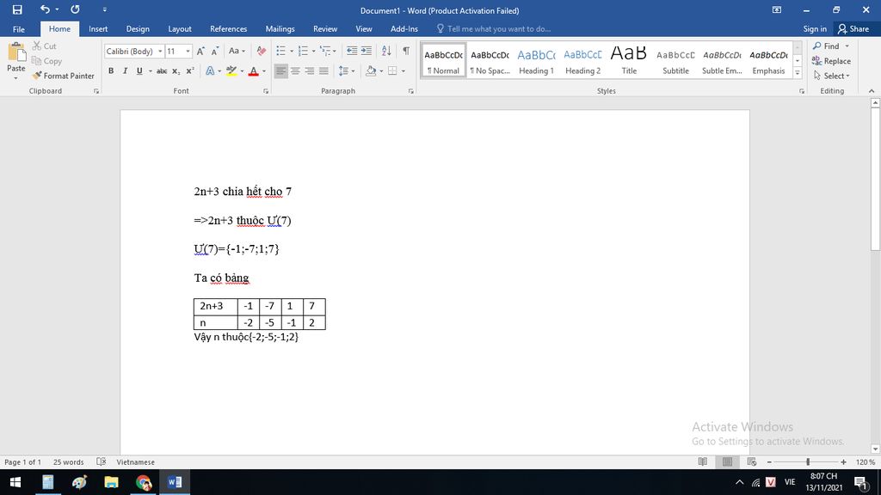The height and width of the screenshot is (495, 881).
Task: Expand the Bullets list dropdown
Action: pyautogui.click(x=292, y=51)
